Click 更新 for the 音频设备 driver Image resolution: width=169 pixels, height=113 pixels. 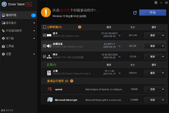[x=152, y=46]
